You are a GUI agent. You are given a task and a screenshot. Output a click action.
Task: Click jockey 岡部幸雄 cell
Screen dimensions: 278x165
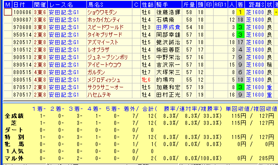point(168,35)
